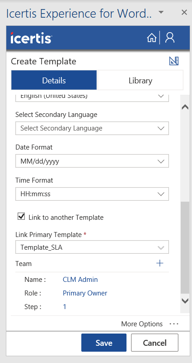
Task: Add a team member with the plus icon
Action: 159,263
